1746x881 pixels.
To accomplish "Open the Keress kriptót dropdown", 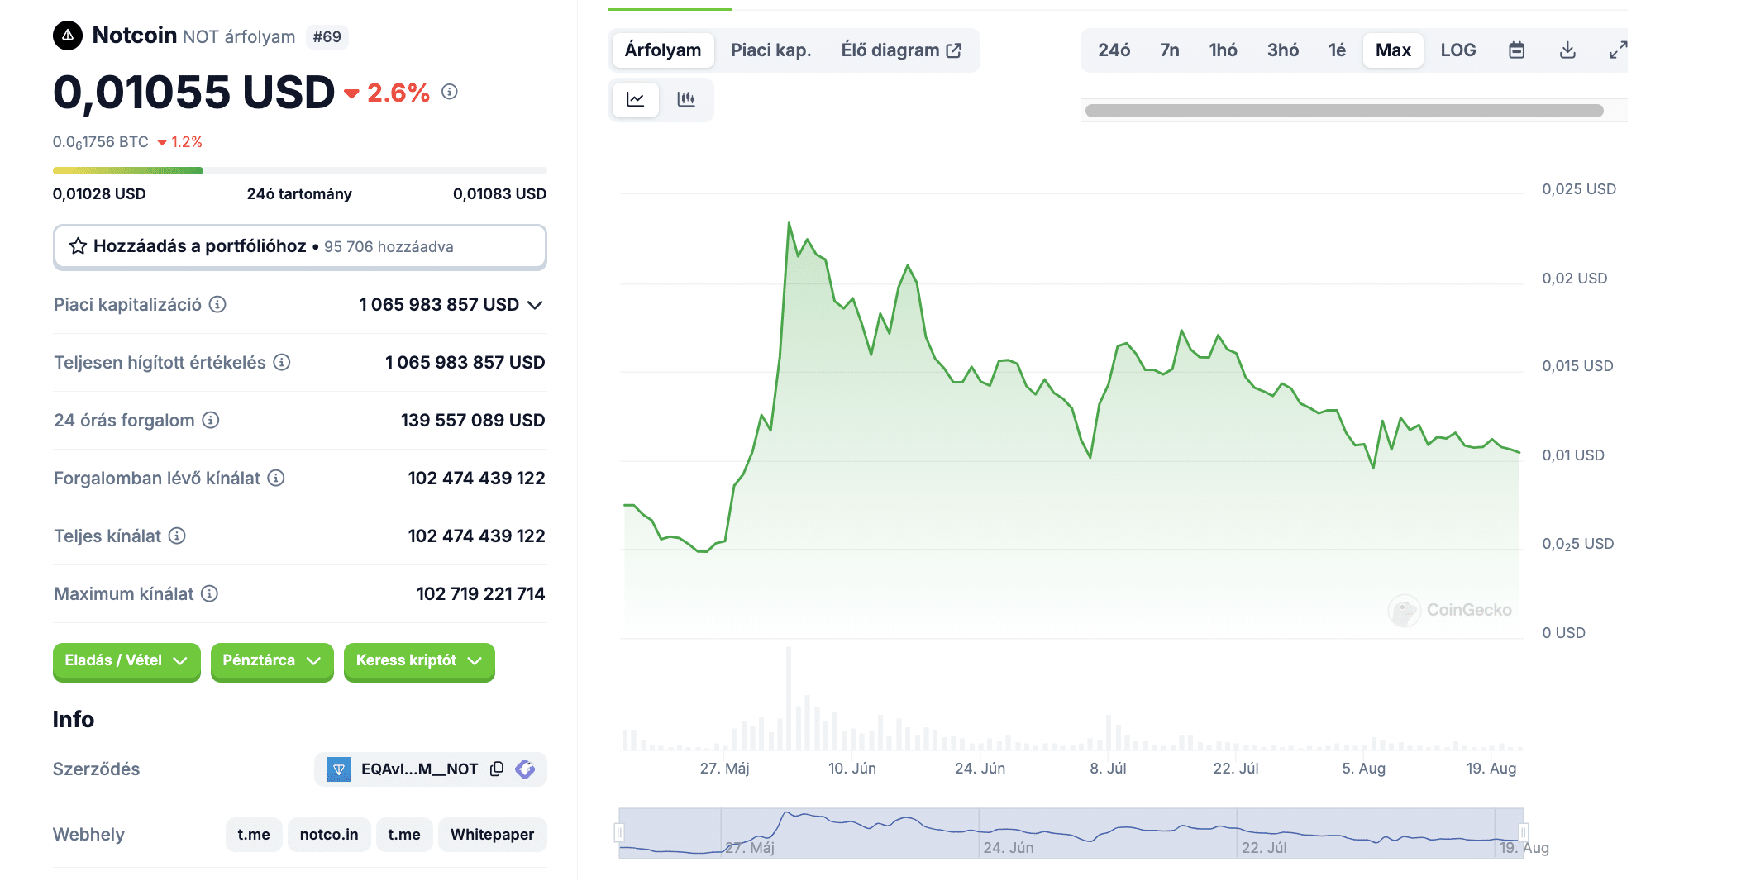I will click(x=419, y=661).
